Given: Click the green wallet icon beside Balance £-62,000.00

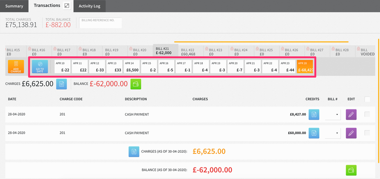Looking at the screenshot, I should 136,84.
